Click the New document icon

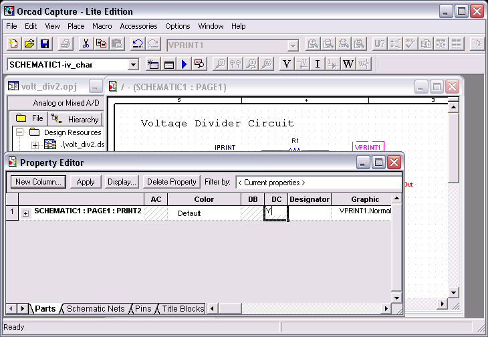(x=13, y=44)
